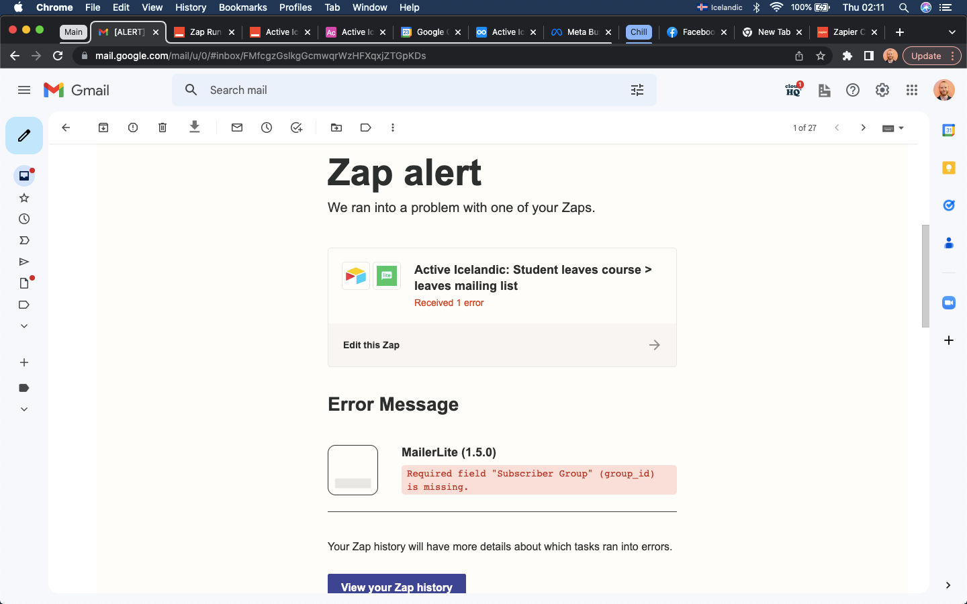
Task: Add to Tasks icon
Action: [x=296, y=128]
